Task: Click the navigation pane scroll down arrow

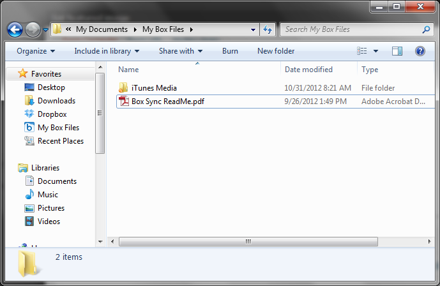Action: point(100,242)
